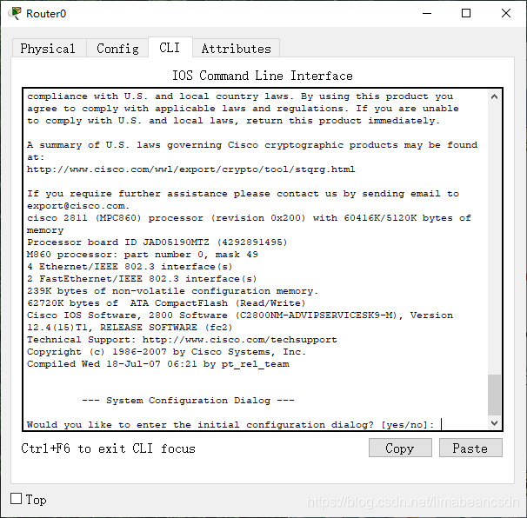Click '239K bytes of non-volatile configuration' line
527x518 pixels.
(172, 291)
